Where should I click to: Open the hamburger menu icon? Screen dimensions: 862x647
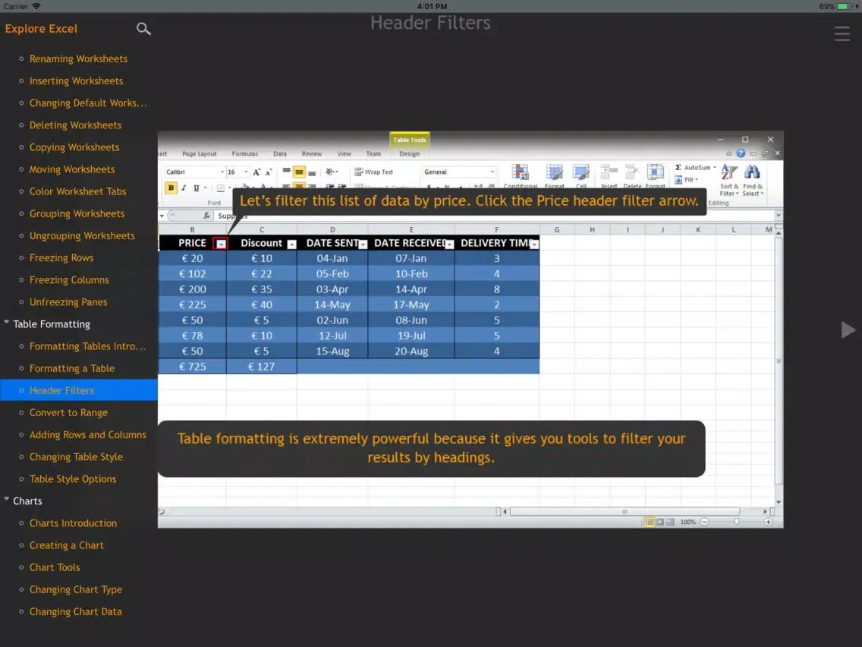(x=842, y=33)
